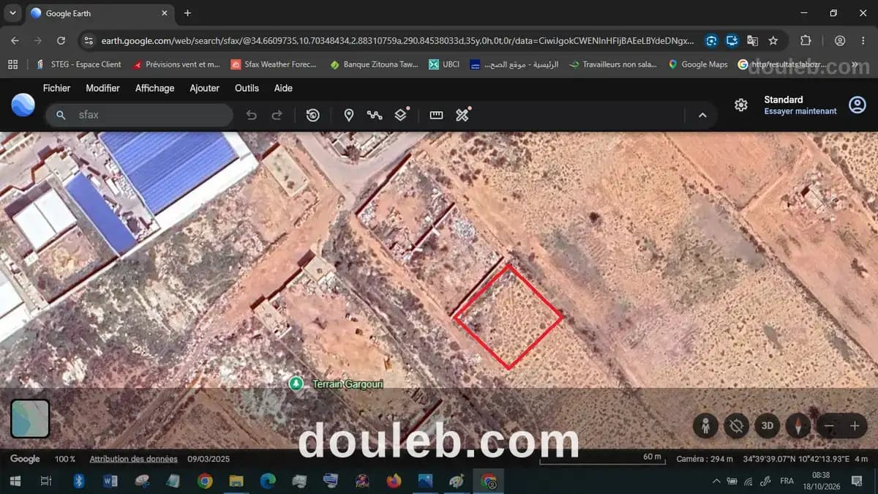Open the Fichier menu

click(x=57, y=88)
